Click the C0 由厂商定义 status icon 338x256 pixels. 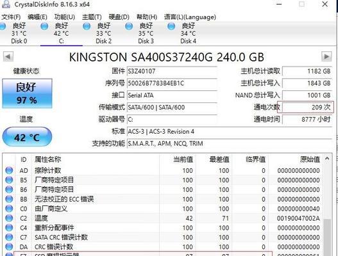pyautogui.click(x=9, y=208)
